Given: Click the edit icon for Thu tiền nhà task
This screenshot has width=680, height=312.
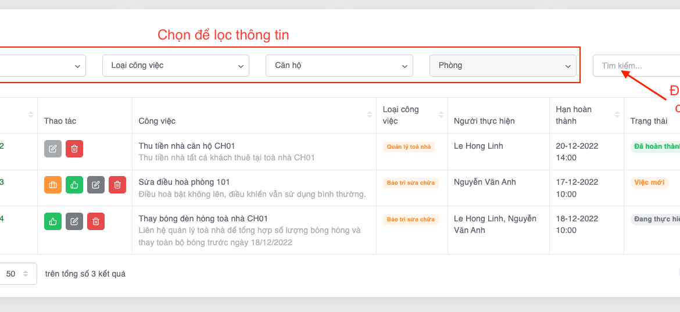Looking at the screenshot, I should [53, 149].
